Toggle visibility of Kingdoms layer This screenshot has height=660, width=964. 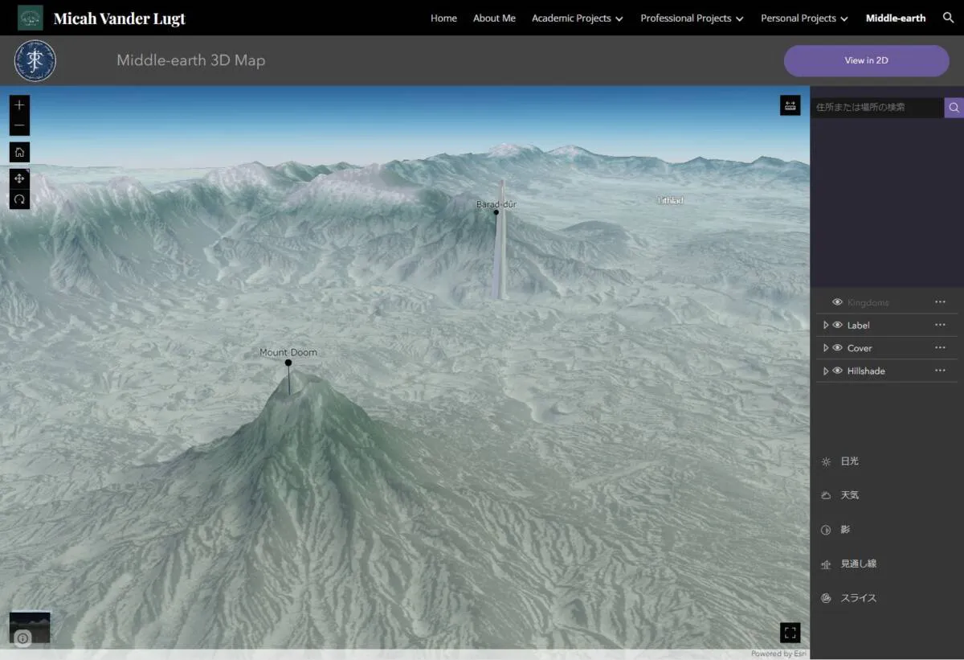pyautogui.click(x=837, y=302)
